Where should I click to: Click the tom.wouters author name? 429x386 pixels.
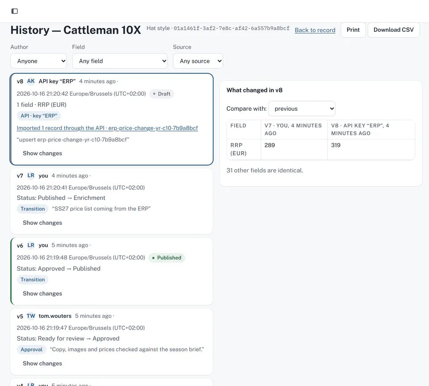pyautogui.click(x=55, y=316)
